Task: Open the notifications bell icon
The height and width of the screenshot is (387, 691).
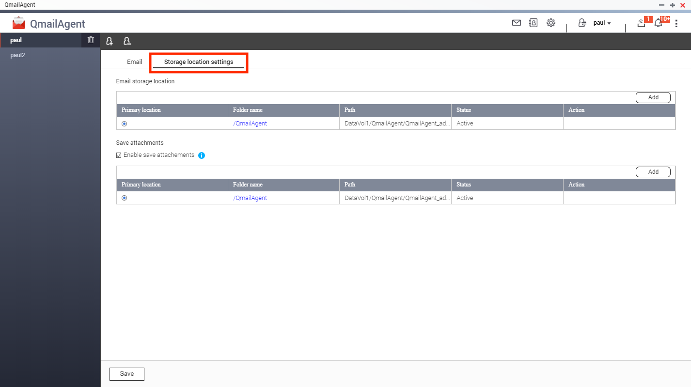Action: coord(658,23)
